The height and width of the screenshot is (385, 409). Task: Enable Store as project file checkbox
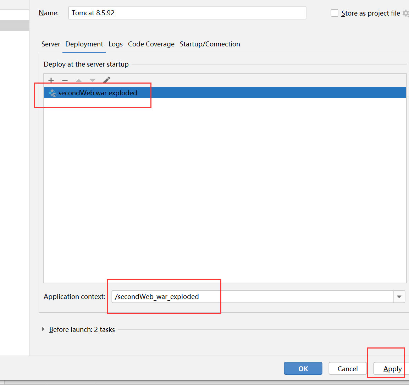[335, 13]
